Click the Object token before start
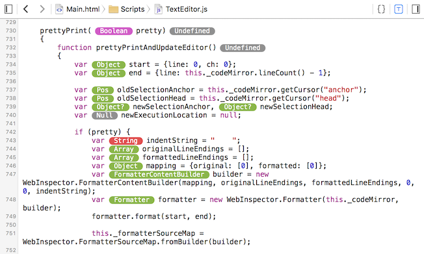The width and height of the screenshot is (424, 254). pos(109,65)
